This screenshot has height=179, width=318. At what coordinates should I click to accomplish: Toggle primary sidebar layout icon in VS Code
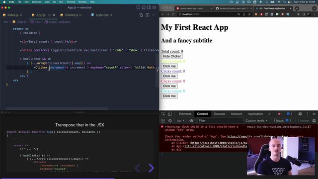click(x=138, y=7)
